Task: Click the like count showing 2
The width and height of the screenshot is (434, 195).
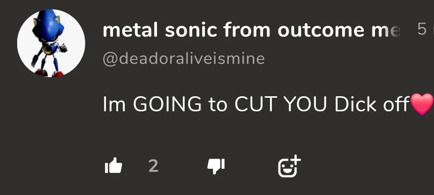Action: point(153,166)
